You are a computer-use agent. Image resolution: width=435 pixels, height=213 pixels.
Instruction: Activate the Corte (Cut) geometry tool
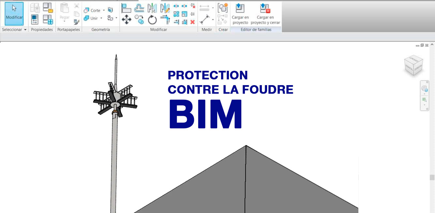[91, 10]
